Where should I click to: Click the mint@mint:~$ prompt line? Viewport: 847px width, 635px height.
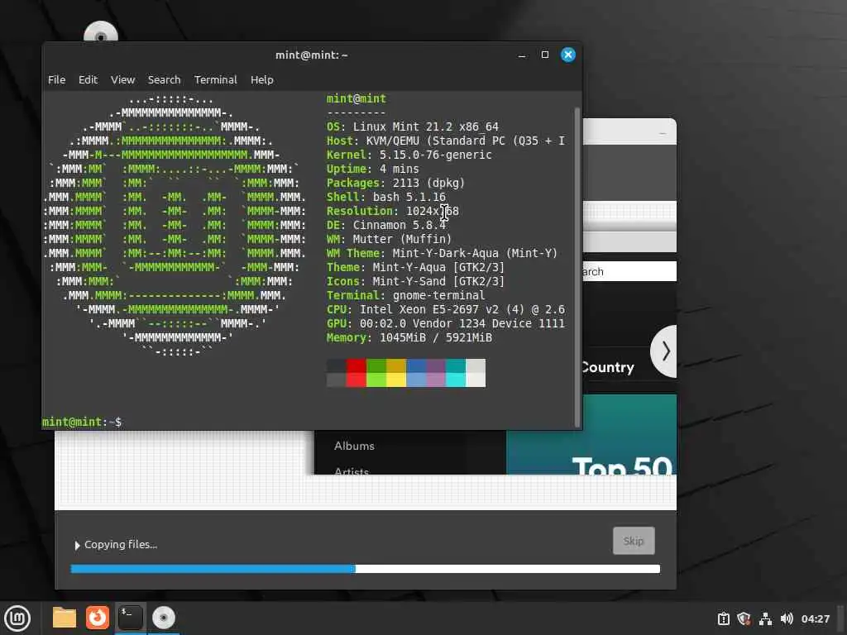82,423
